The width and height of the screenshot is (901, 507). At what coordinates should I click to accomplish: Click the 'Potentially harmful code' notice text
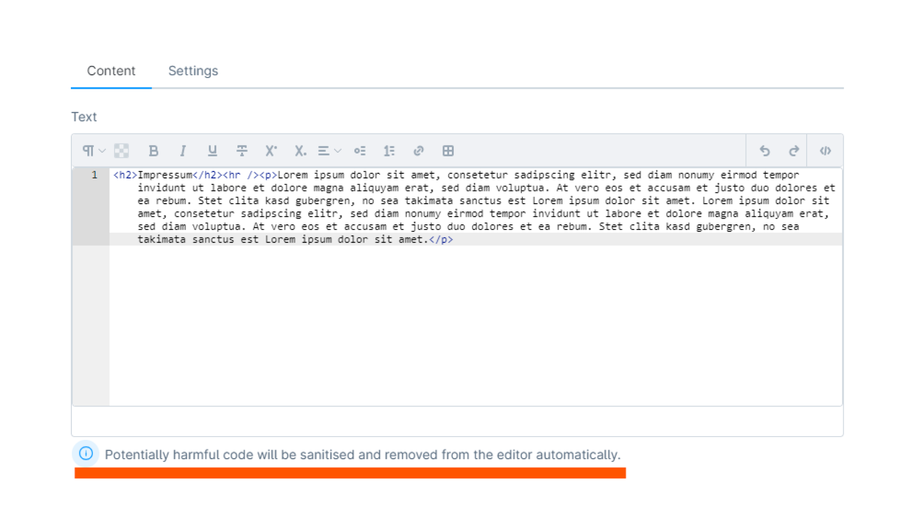(x=362, y=455)
